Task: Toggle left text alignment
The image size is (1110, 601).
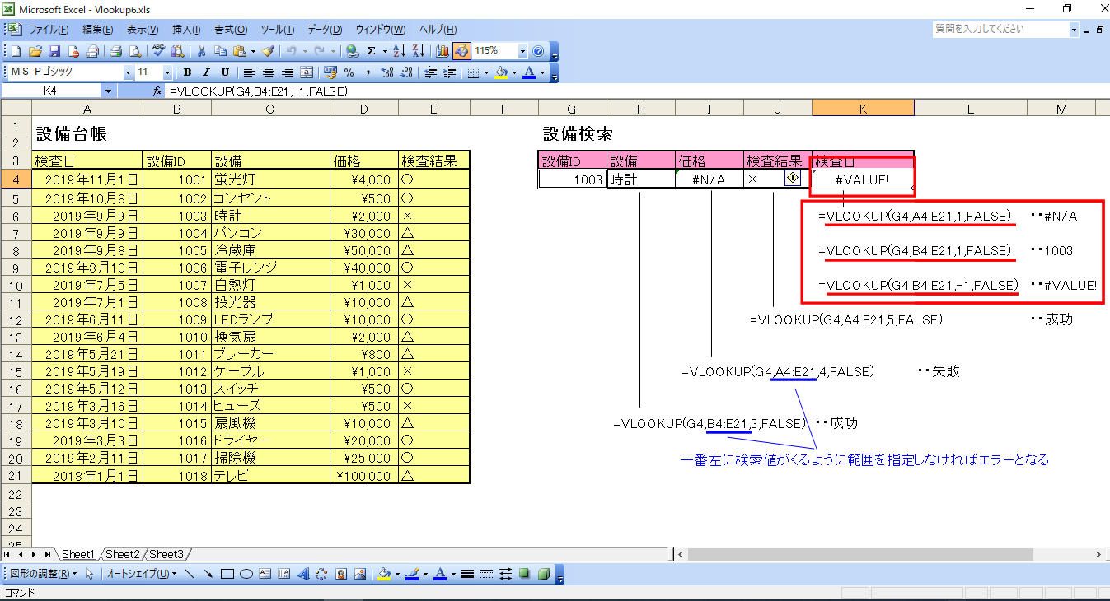Action: pyautogui.click(x=249, y=72)
